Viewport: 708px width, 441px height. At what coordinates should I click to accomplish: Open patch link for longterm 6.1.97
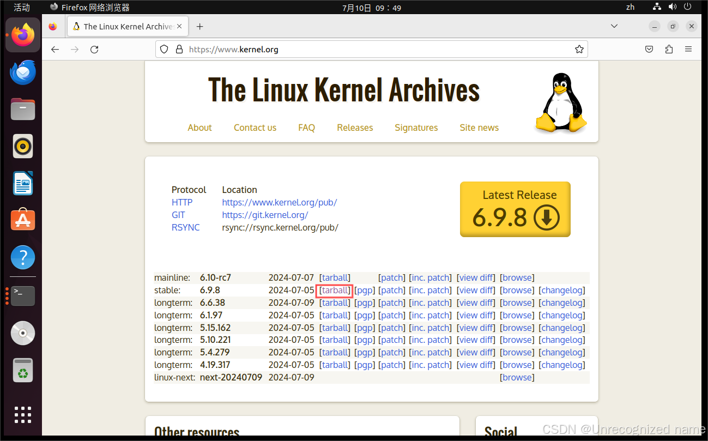pyautogui.click(x=392, y=316)
